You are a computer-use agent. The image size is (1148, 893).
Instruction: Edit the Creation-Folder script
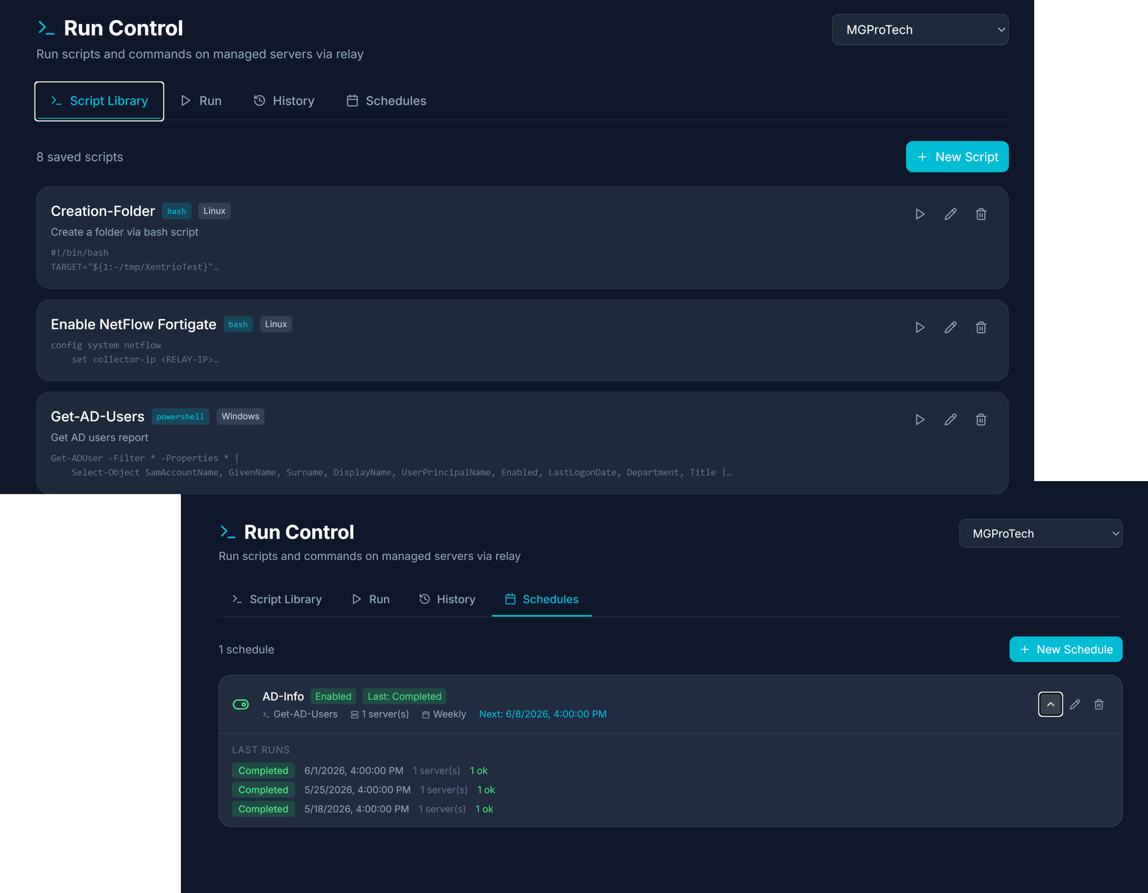tap(950, 215)
